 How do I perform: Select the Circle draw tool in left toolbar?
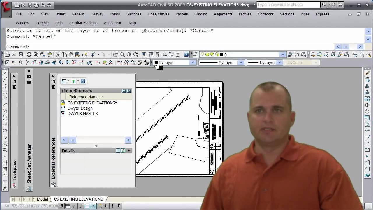(5, 111)
